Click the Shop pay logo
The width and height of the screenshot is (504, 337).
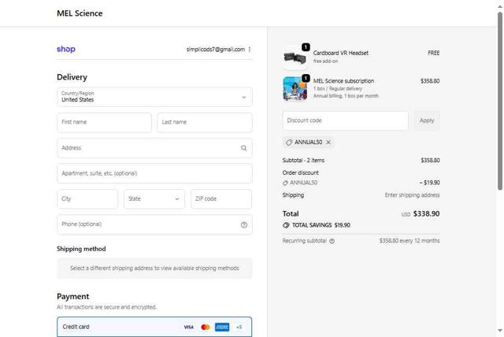pos(66,49)
